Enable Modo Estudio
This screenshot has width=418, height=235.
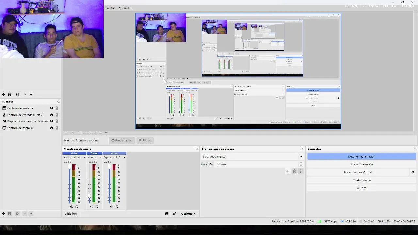click(x=362, y=180)
